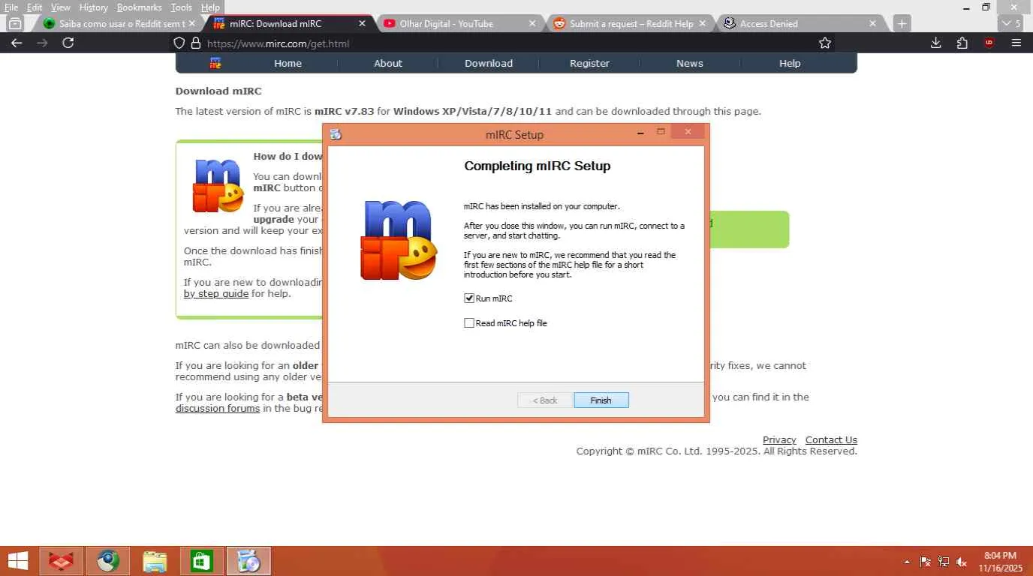
Task: Open the browser hamburger application menu
Action: pyautogui.click(x=1016, y=43)
